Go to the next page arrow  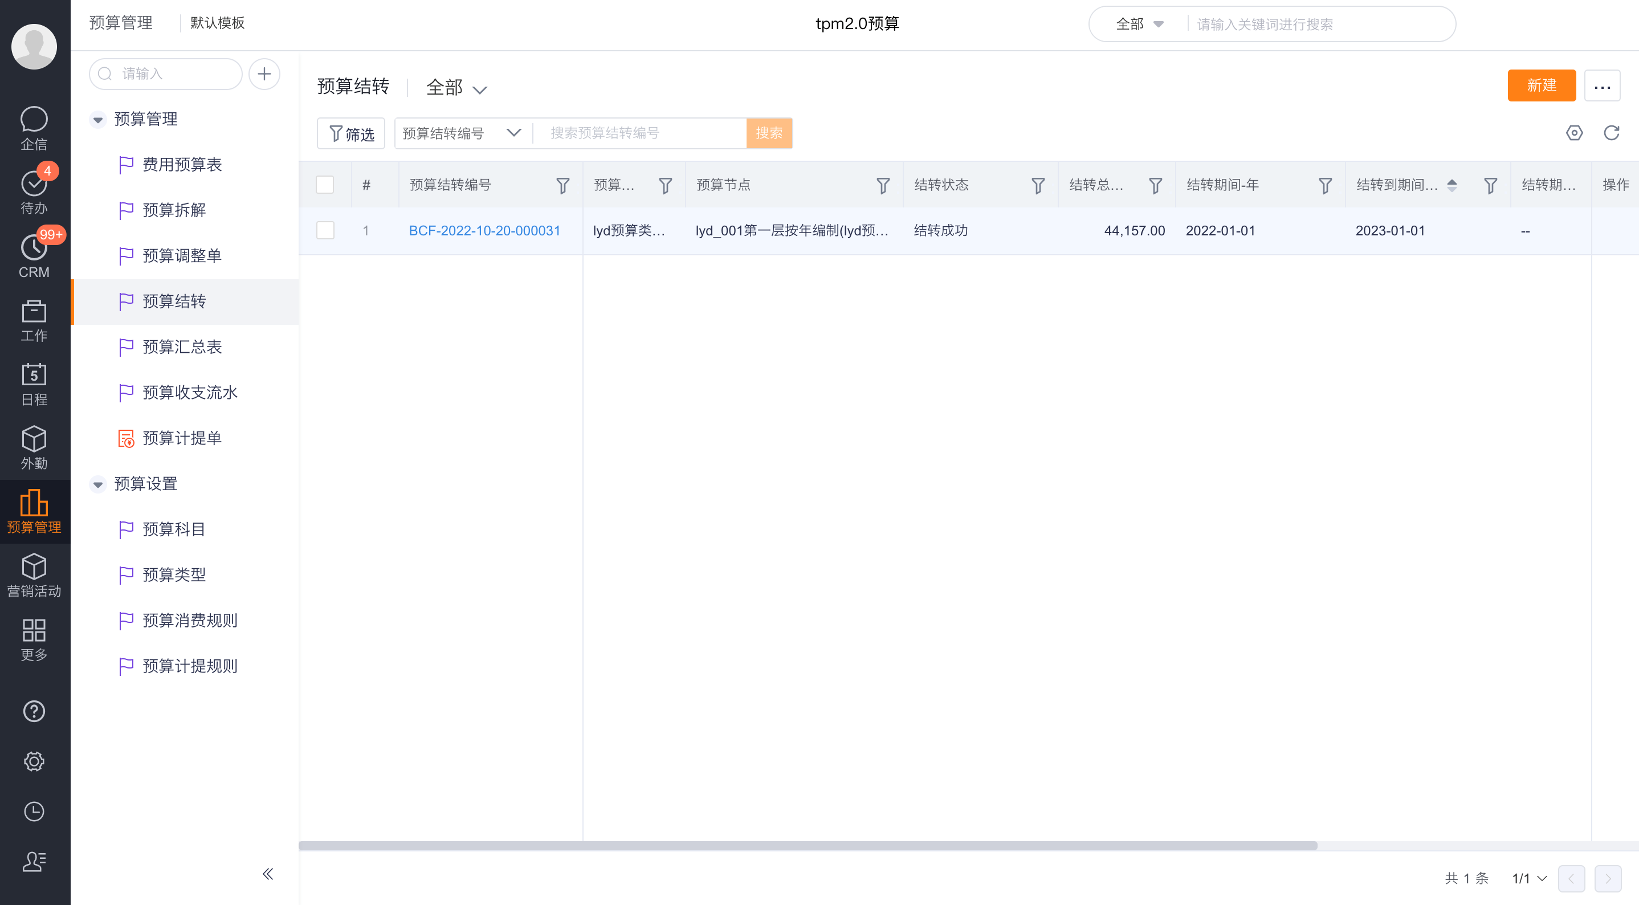[x=1607, y=878]
